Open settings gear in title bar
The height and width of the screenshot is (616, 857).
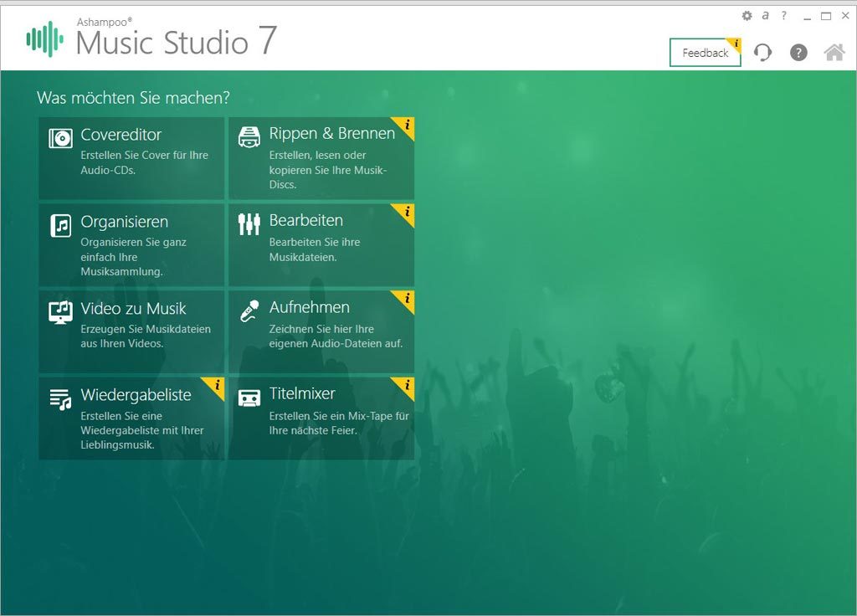747,16
